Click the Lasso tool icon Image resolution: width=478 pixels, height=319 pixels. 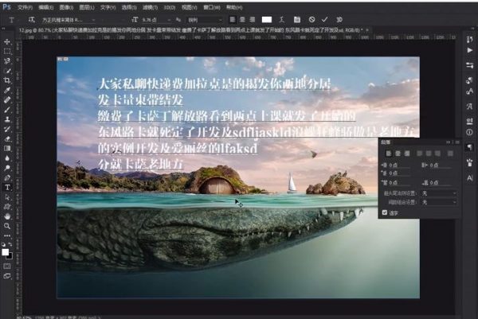pos(7,60)
